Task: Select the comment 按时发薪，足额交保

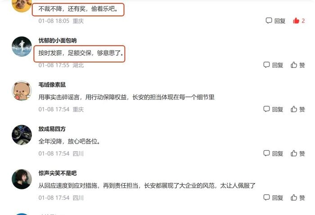Action: click(81, 53)
